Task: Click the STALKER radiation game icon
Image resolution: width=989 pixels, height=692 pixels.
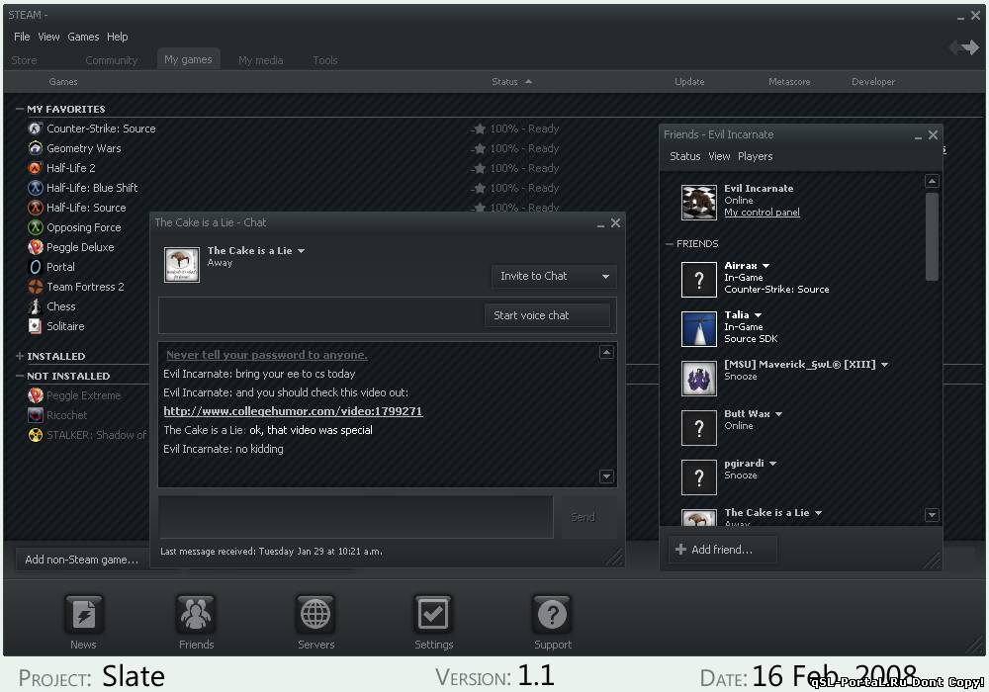Action: (x=36, y=435)
